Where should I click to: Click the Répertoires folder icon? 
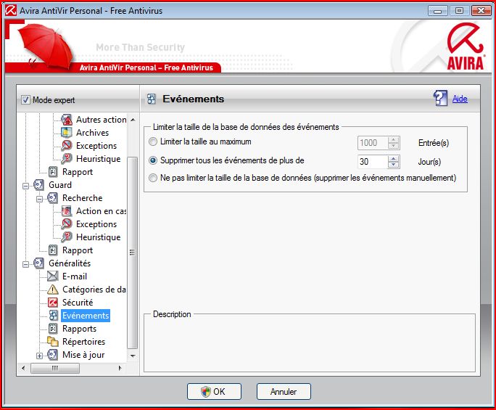[x=53, y=341]
